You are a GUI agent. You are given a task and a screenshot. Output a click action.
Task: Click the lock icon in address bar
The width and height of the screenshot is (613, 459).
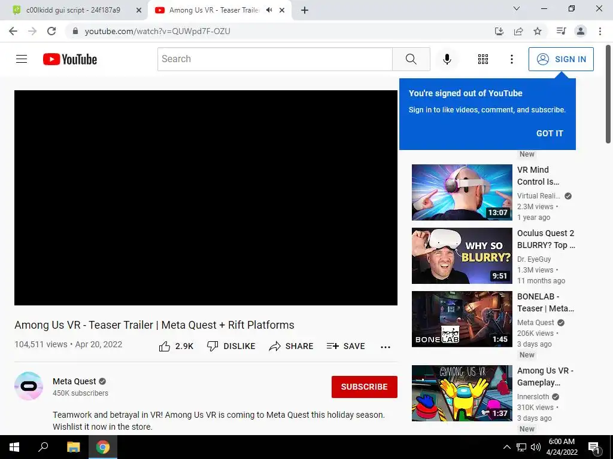(75, 31)
